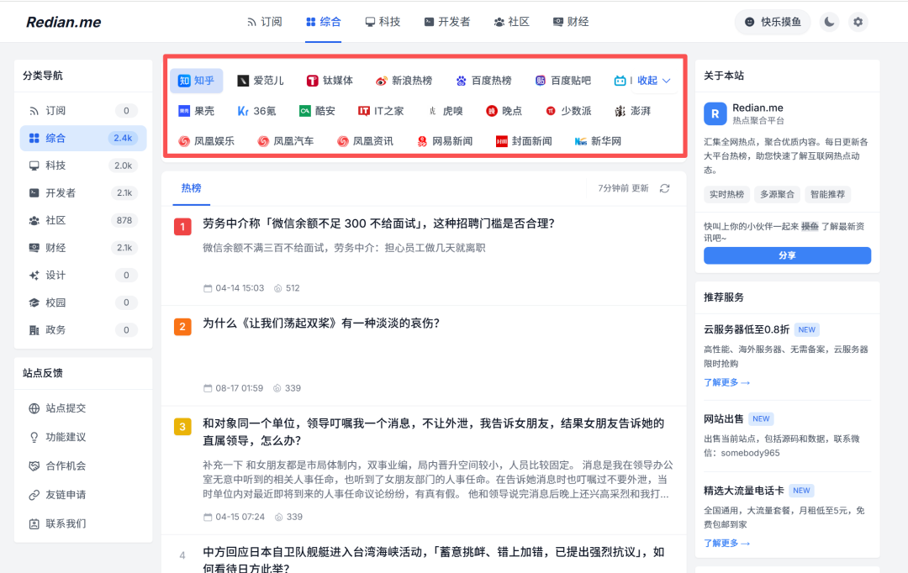Open the 新浪热榜 source
Viewport: 908px width, 573px height.
click(404, 81)
